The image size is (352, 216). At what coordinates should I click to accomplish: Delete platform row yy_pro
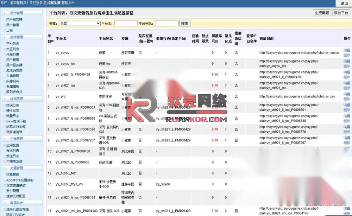pos(347,99)
